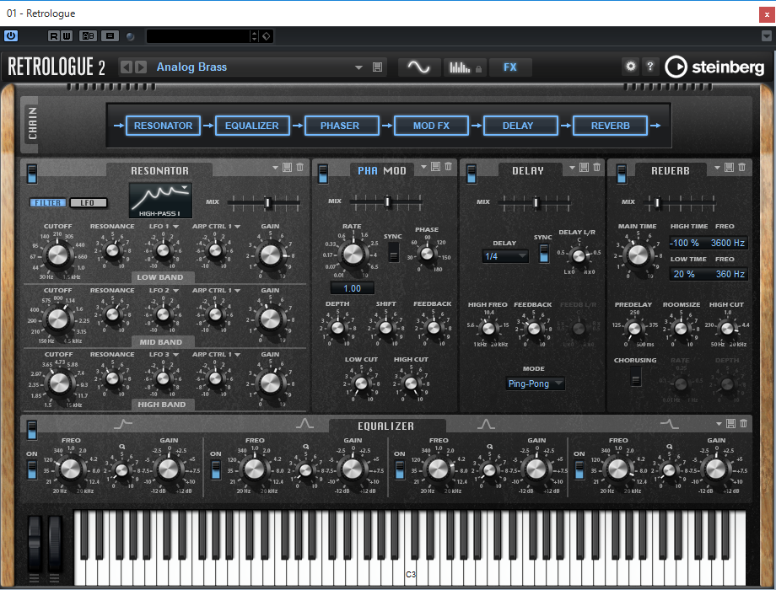Delete the Phaser Mod preset trash icon
Viewport: 776px width, 590px height.
(449, 167)
